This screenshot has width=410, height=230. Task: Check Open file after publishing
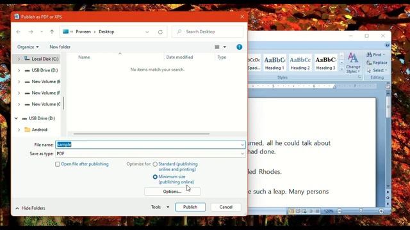[x=58, y=164]
